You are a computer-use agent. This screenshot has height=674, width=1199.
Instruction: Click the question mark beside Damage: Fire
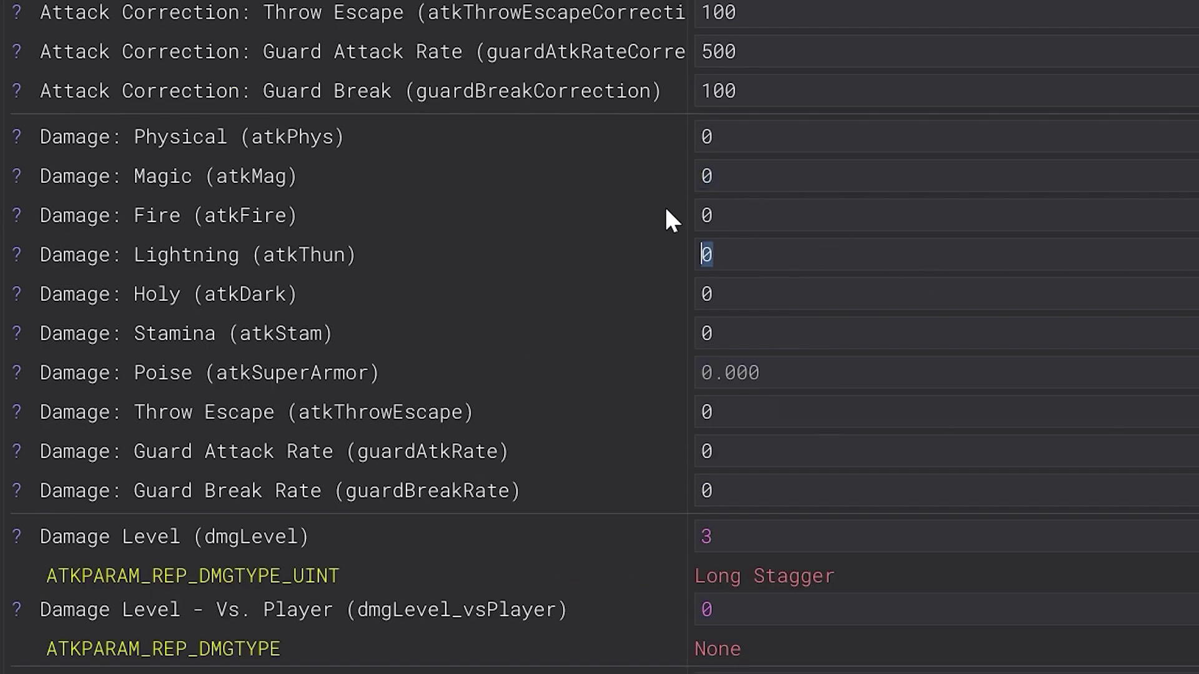(x=17, y=215)
